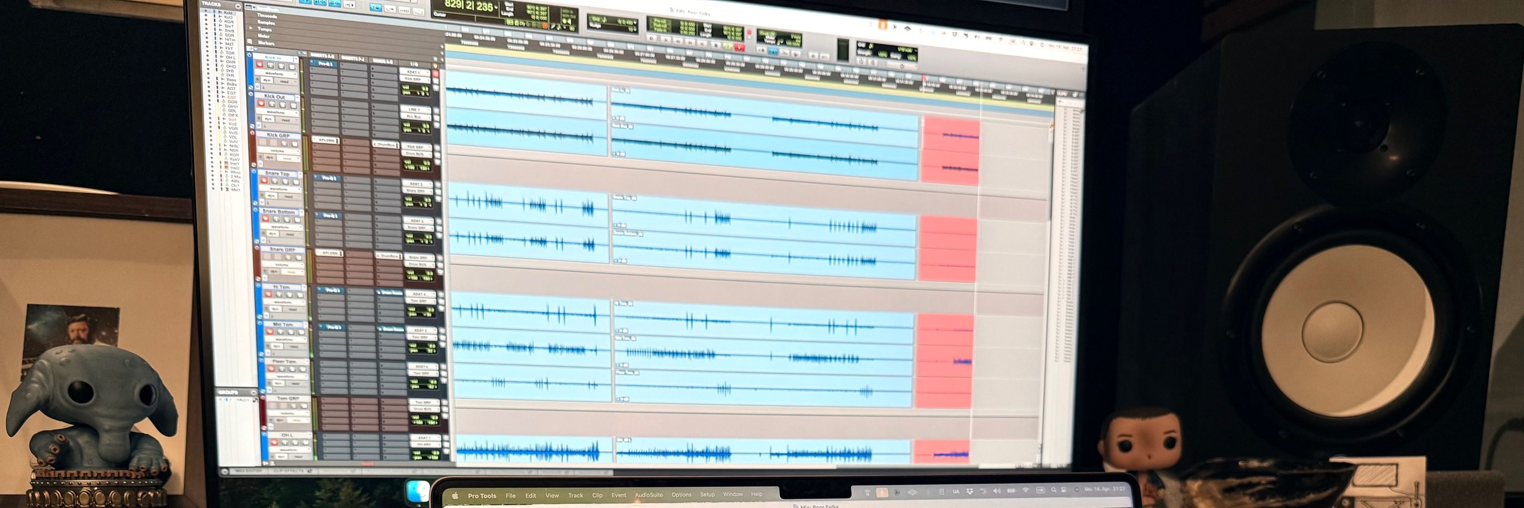Click the Finder icon in the Dock
Viewport: 1524px width, 508px height.
coord(418,492)
